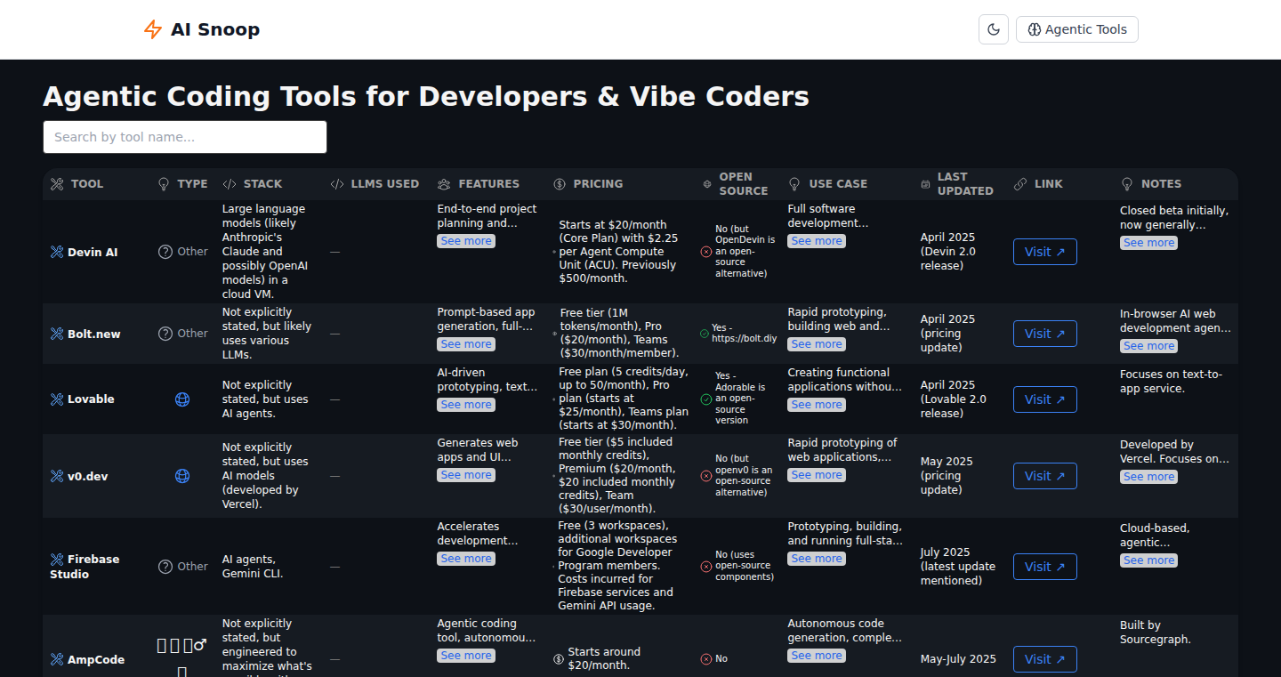Click the question mark type icon for Firebase Studio
This screenshot has width=1281, height=677.
[165, 567]
